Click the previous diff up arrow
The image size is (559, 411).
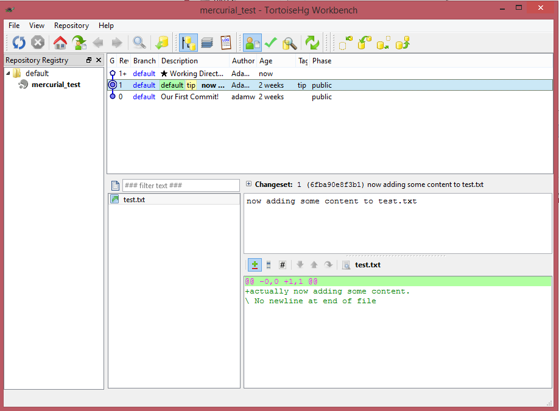(x=314, y=265)
